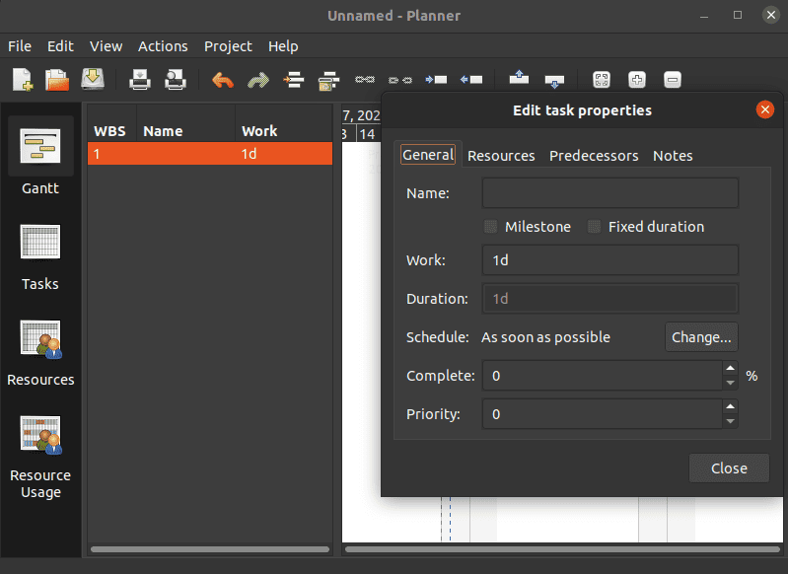This screenshot has height=574, width=788.
Task: Move the task up
Action: (x=519, y=78)
